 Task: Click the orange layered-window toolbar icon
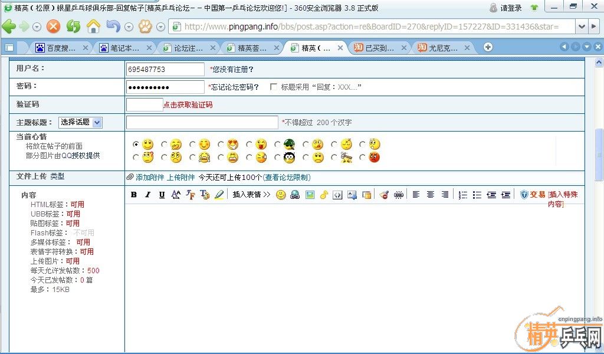pos(367,195)
